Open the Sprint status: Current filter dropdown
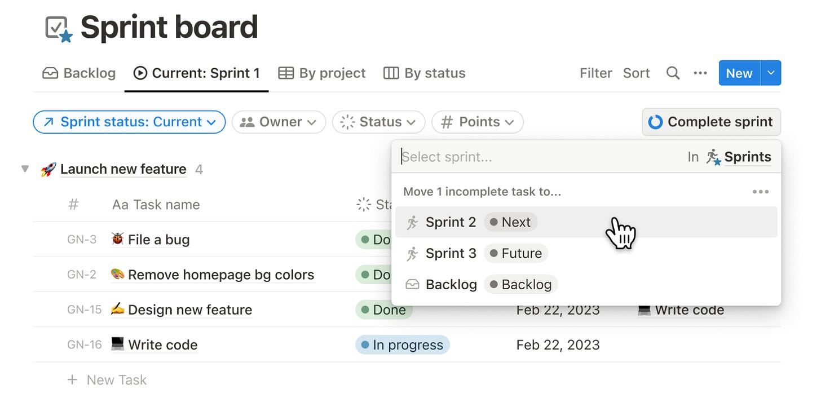The image size is (821, 411). coord(129,122)
